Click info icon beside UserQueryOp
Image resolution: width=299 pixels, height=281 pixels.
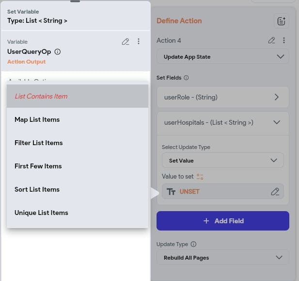point(58,52)
